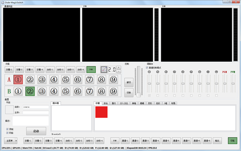
Task: Toggle the green PVW function button
Action: point(91,70)
